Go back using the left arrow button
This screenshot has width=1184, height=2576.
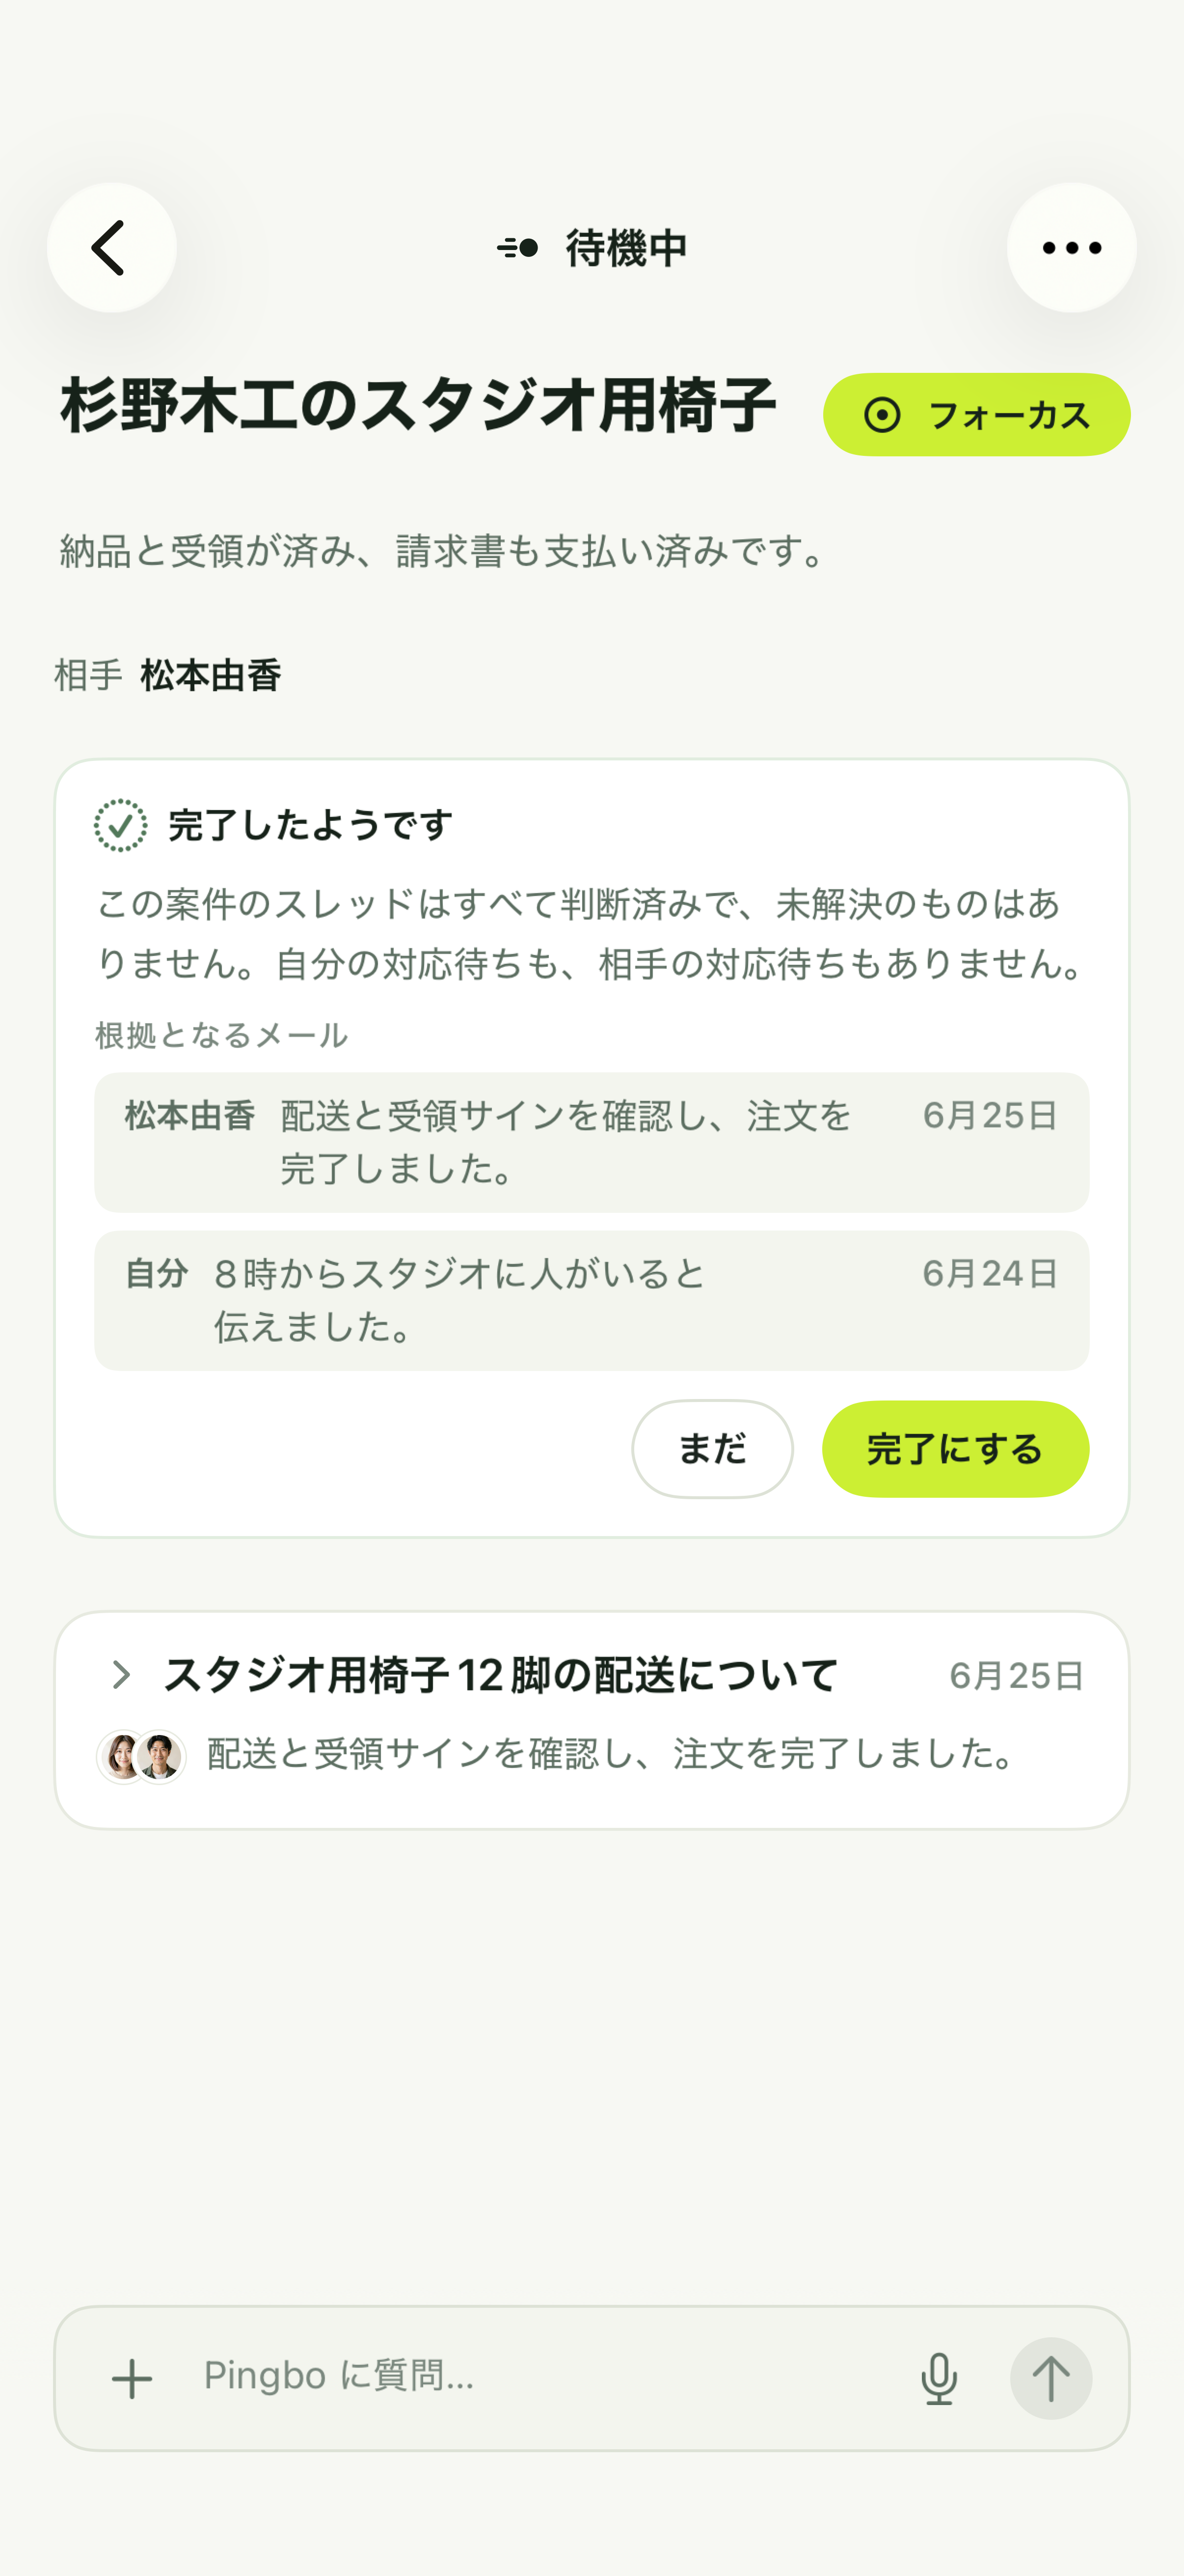click(x=111, y=248)
